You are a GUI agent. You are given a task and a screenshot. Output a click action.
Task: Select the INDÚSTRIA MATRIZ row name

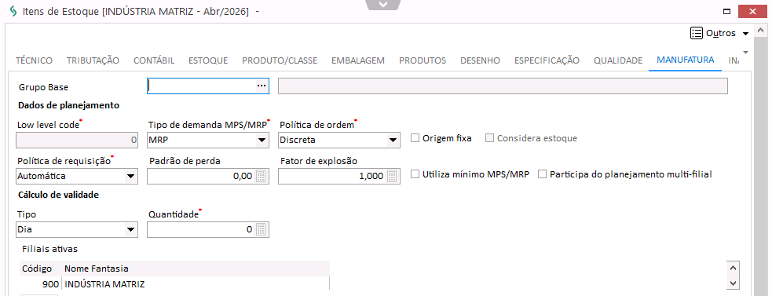105,284
